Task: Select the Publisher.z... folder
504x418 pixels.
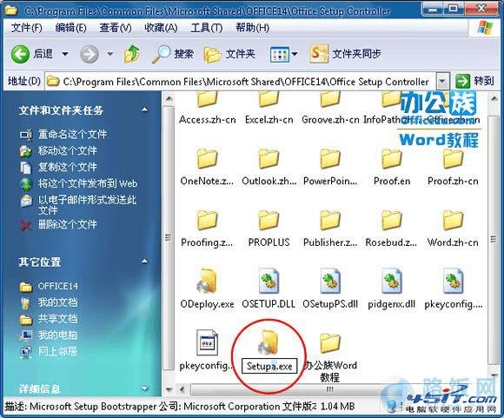Action: click(x=330, y=229)
